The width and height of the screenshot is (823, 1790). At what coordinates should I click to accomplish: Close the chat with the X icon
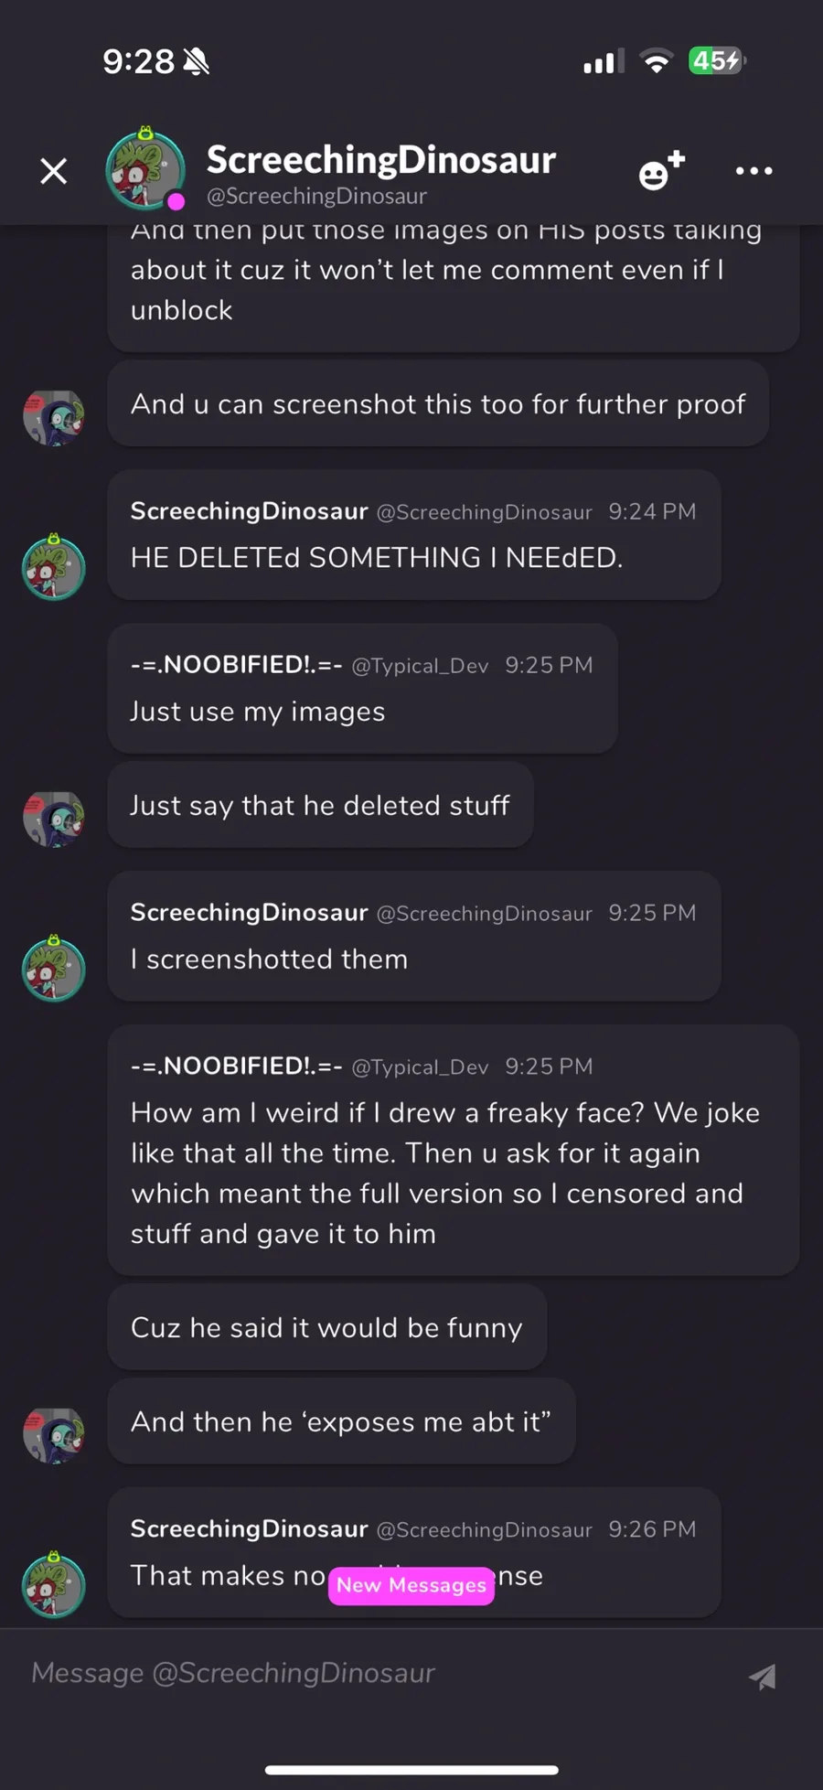pyautogui.click(x=54, y=171)
